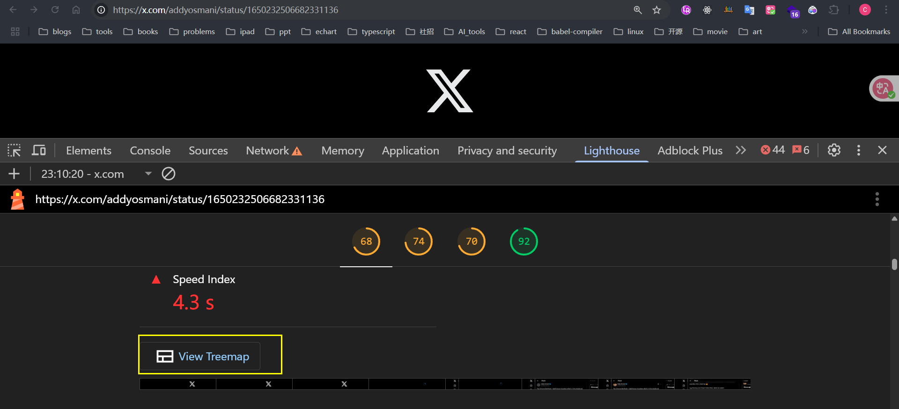Select the Lighthouse tab
This screenshot has height=409, width=899.
coord(612,150)
